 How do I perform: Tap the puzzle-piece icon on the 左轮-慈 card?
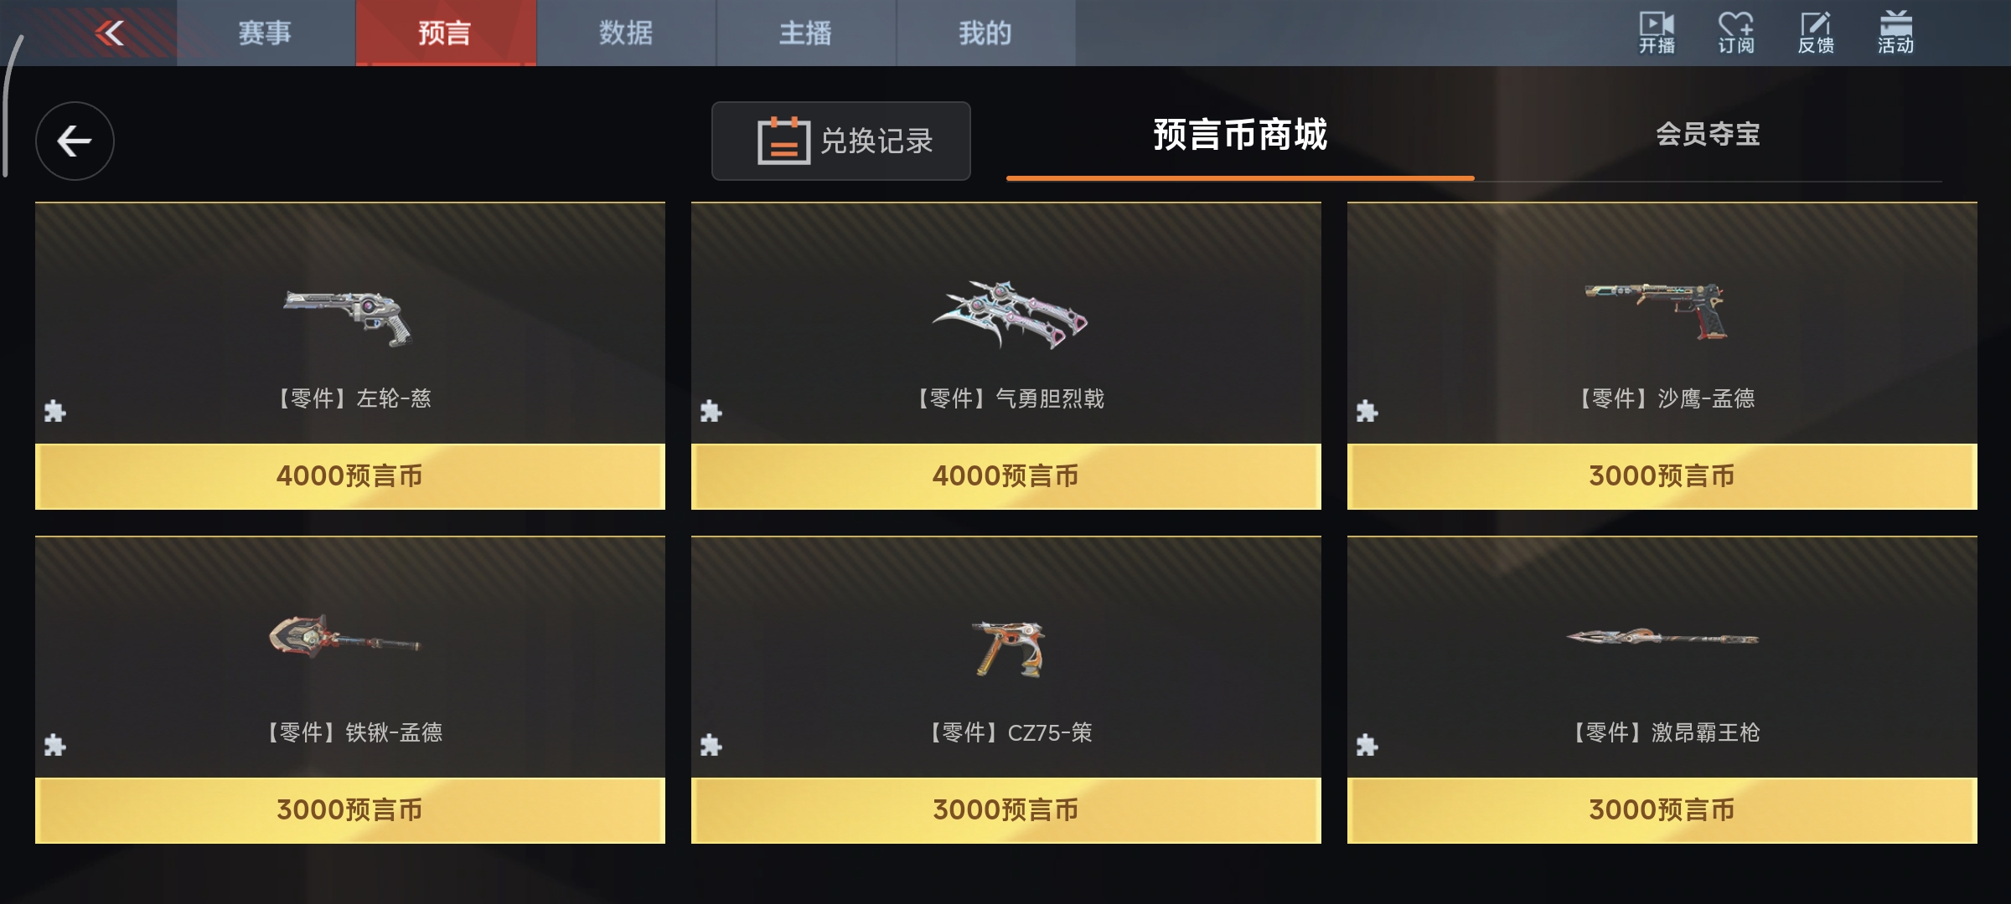[x=55, y=411]
